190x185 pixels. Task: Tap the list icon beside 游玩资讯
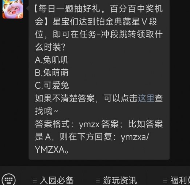pos(98,180)
